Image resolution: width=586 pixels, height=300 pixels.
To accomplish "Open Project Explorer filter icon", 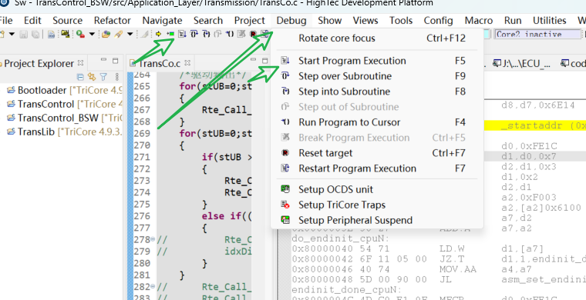I will point(103,77).
